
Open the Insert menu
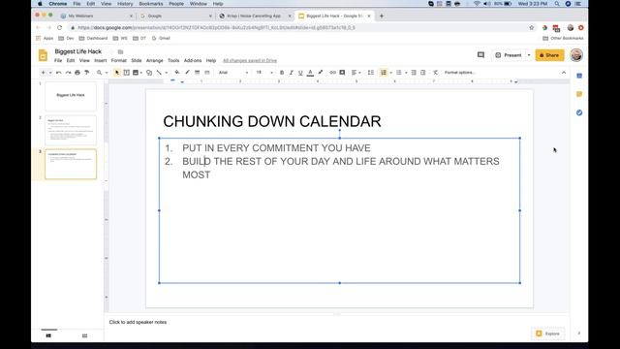point(101,60)
